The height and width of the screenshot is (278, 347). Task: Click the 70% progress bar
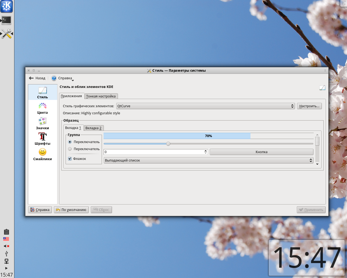click(208, 136)
